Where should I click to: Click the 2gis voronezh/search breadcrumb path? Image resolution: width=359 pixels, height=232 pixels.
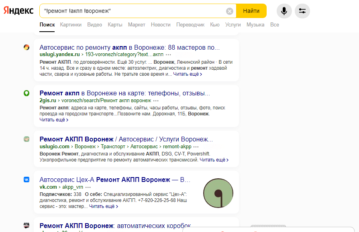pyautogui.click(x=106, y=101)
